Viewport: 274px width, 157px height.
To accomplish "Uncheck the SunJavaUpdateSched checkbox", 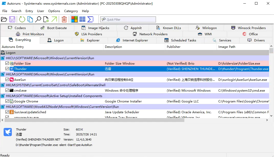I will 7,112.
